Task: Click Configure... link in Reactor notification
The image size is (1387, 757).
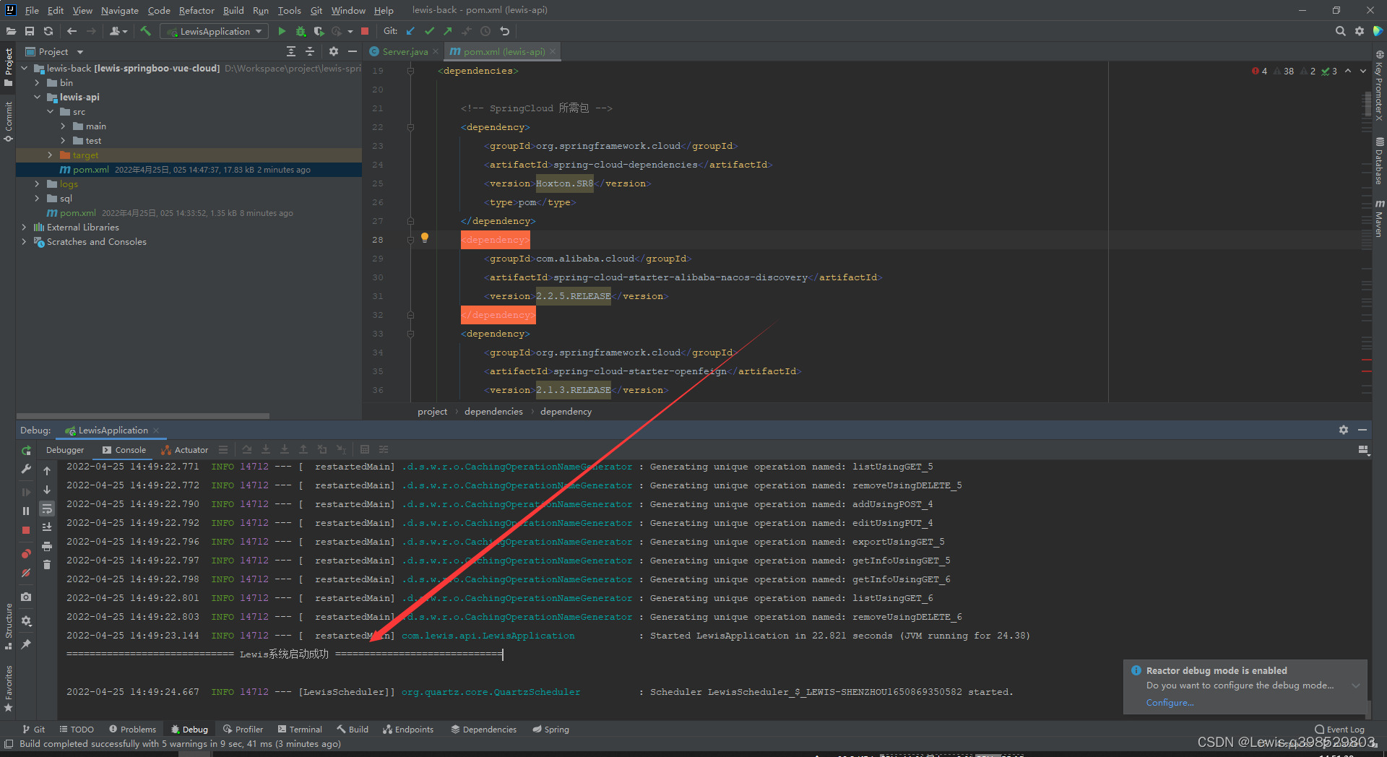Action: (1170, 703)
